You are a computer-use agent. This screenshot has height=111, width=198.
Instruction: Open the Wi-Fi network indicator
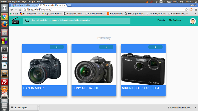156,2
